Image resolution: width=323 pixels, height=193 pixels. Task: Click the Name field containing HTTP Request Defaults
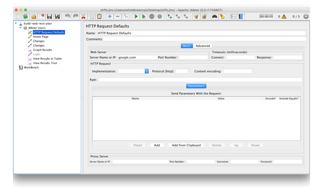[201, 33]
